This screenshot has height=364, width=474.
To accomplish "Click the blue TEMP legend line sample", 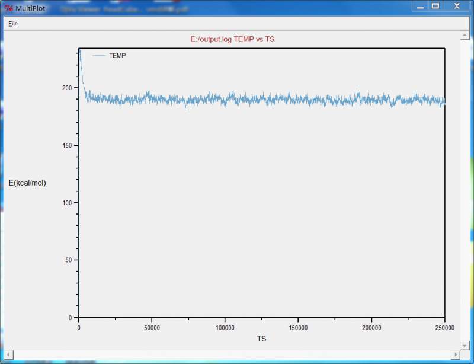I will (99, 56).
